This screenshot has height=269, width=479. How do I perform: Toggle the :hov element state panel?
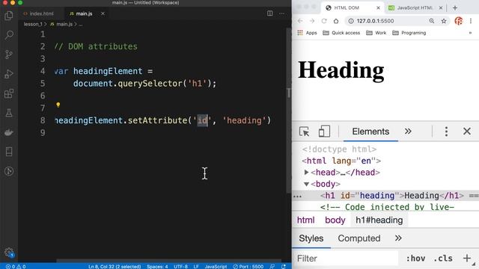(415, 259)
